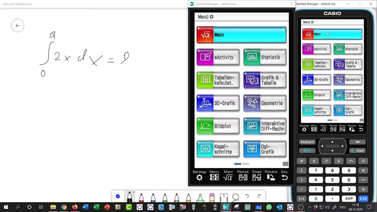Screen dimensions: 377x212
Task: Click the blue checkmark done inking button
Action: [118, 196]
